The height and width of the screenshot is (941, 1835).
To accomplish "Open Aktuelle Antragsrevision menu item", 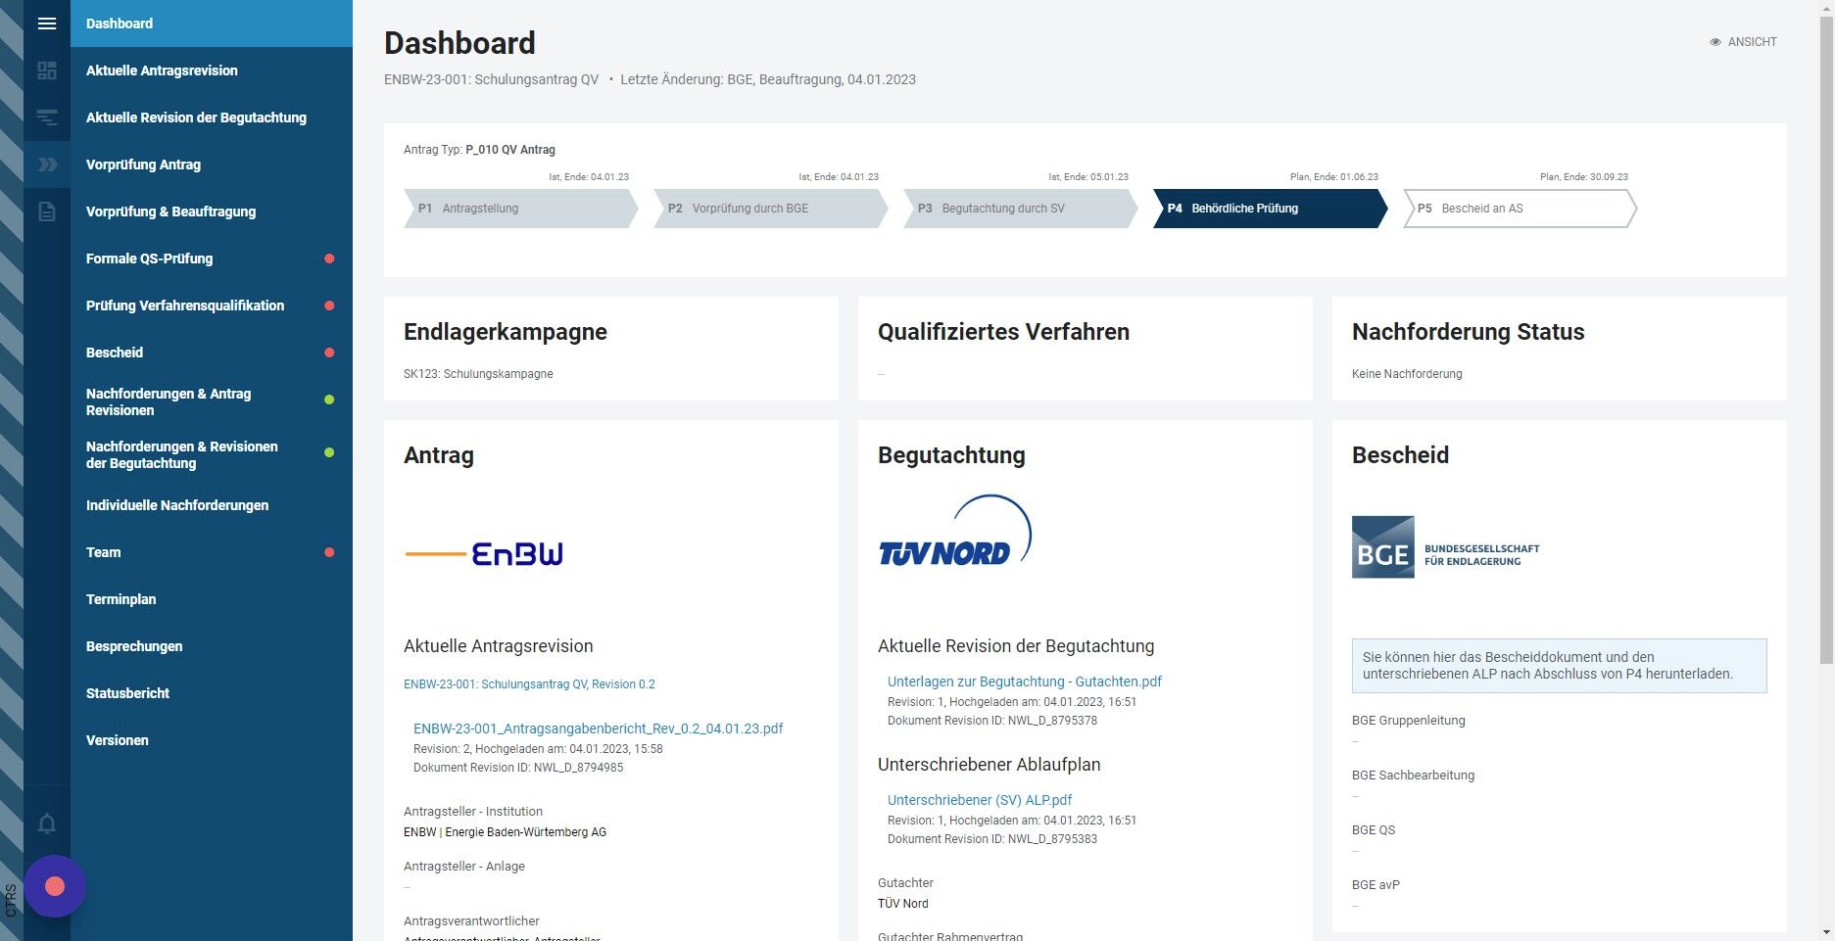I will tap(212, 71).
